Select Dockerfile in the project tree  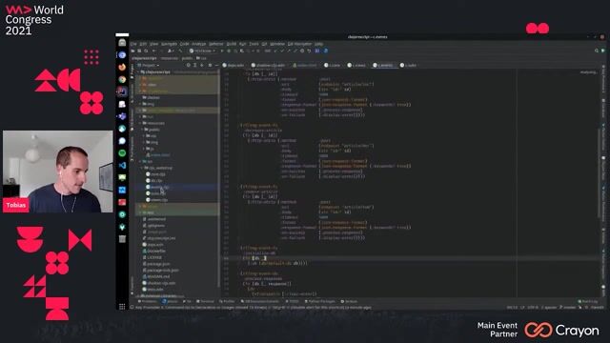click(153, 251)
